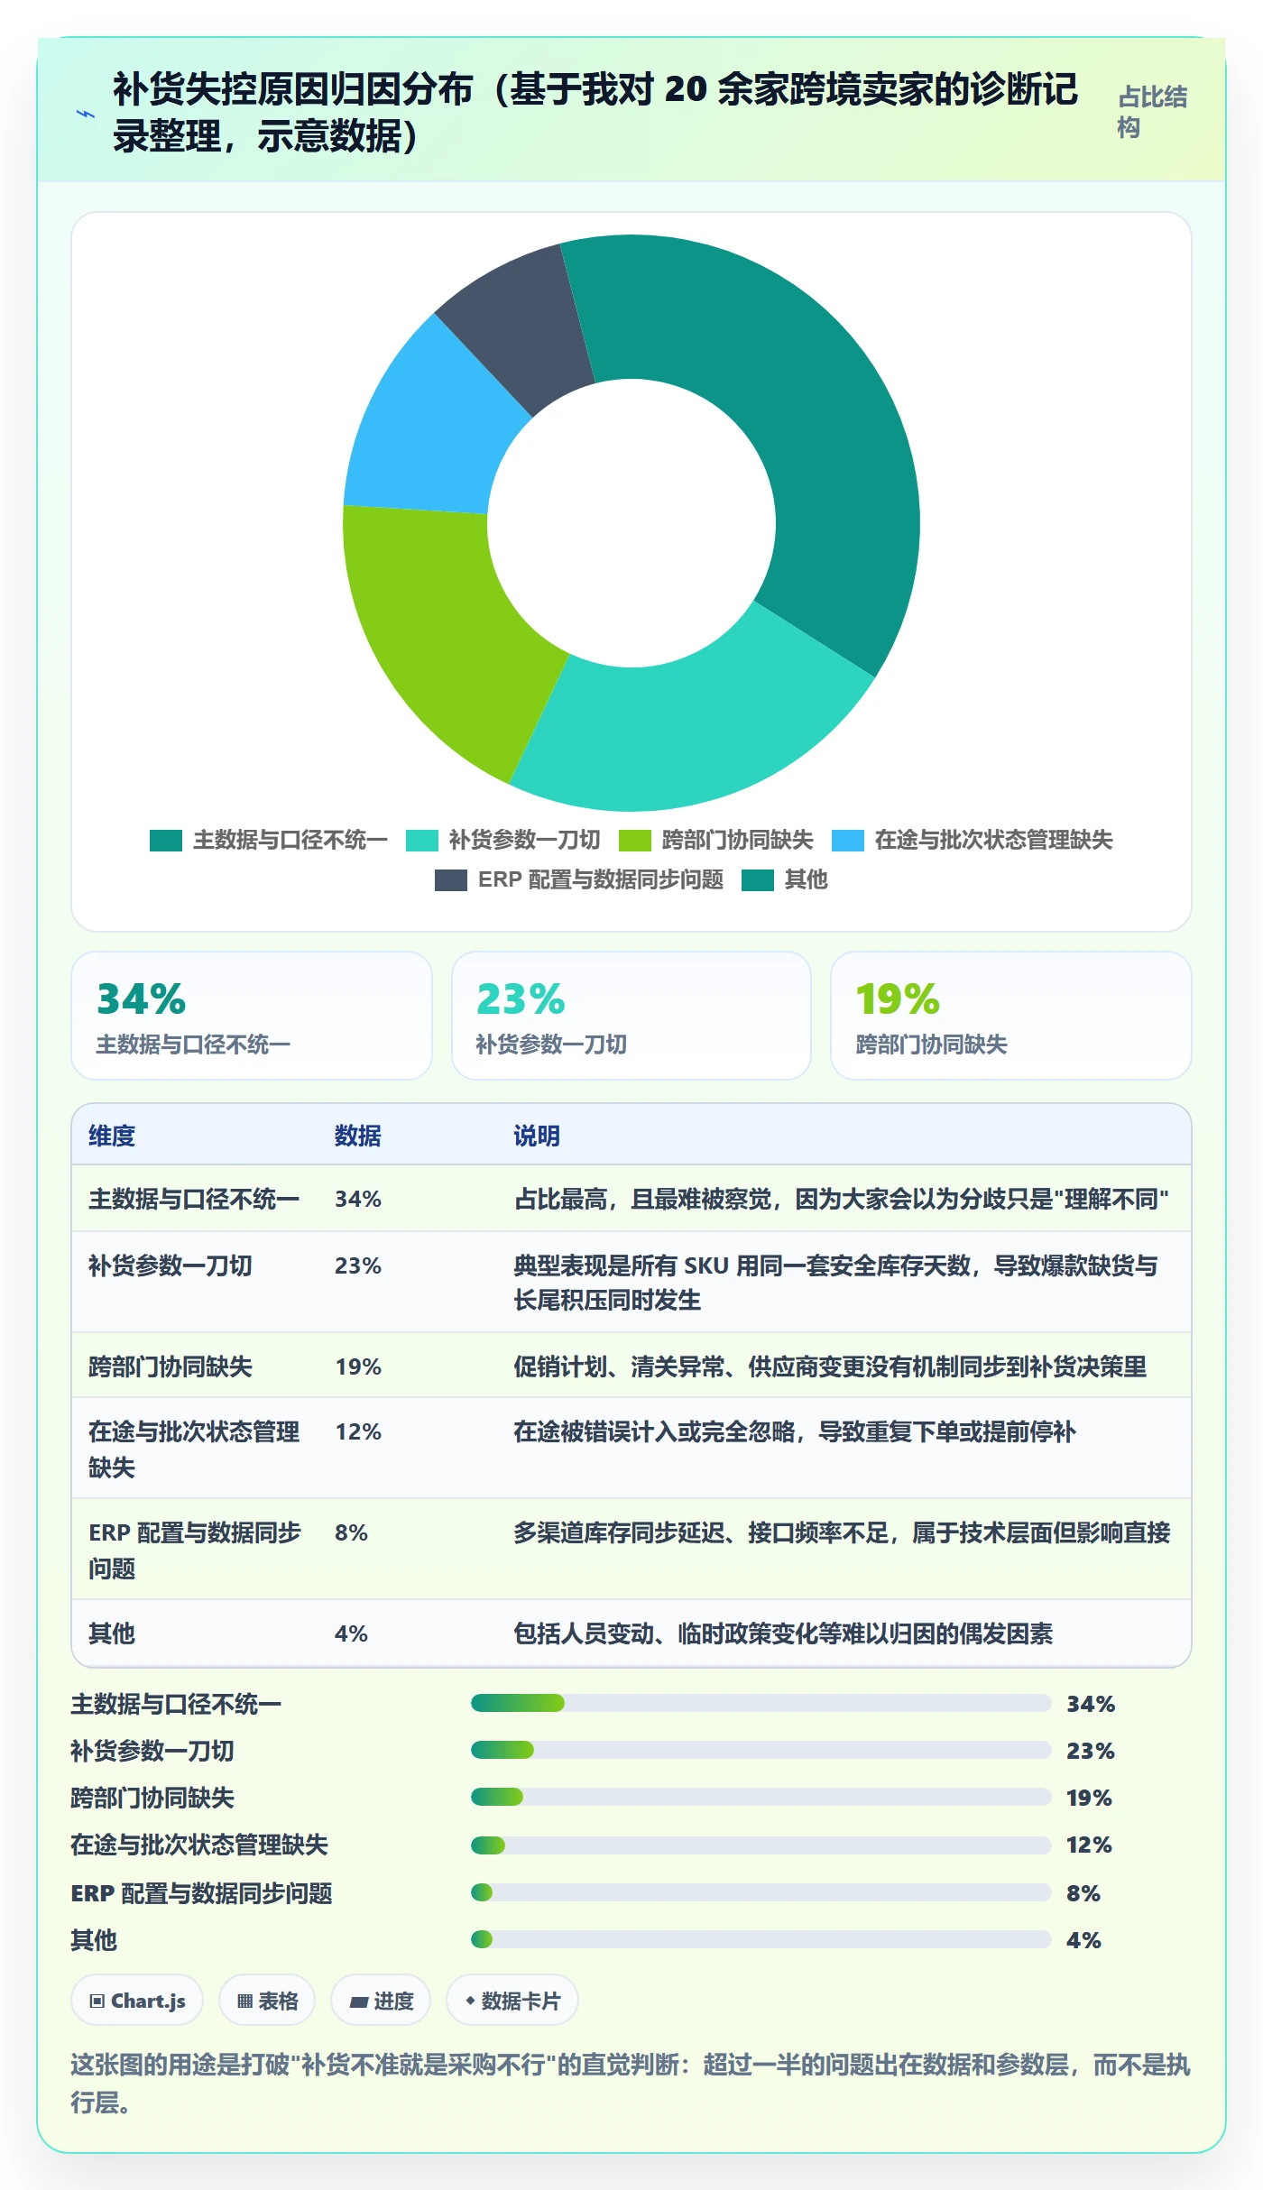
Task: Click the bar icon in 进度 tag
Action: coord(359,2001)
